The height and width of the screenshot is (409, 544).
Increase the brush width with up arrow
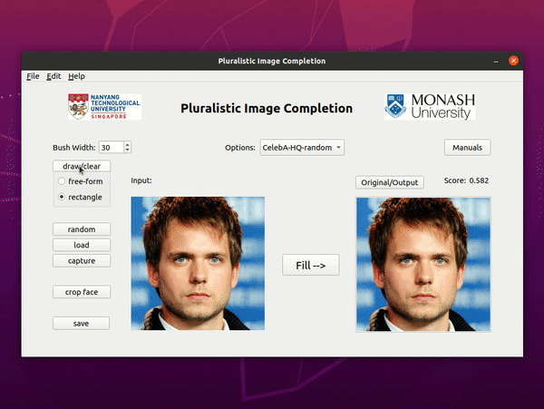click(x=127, y=144)
